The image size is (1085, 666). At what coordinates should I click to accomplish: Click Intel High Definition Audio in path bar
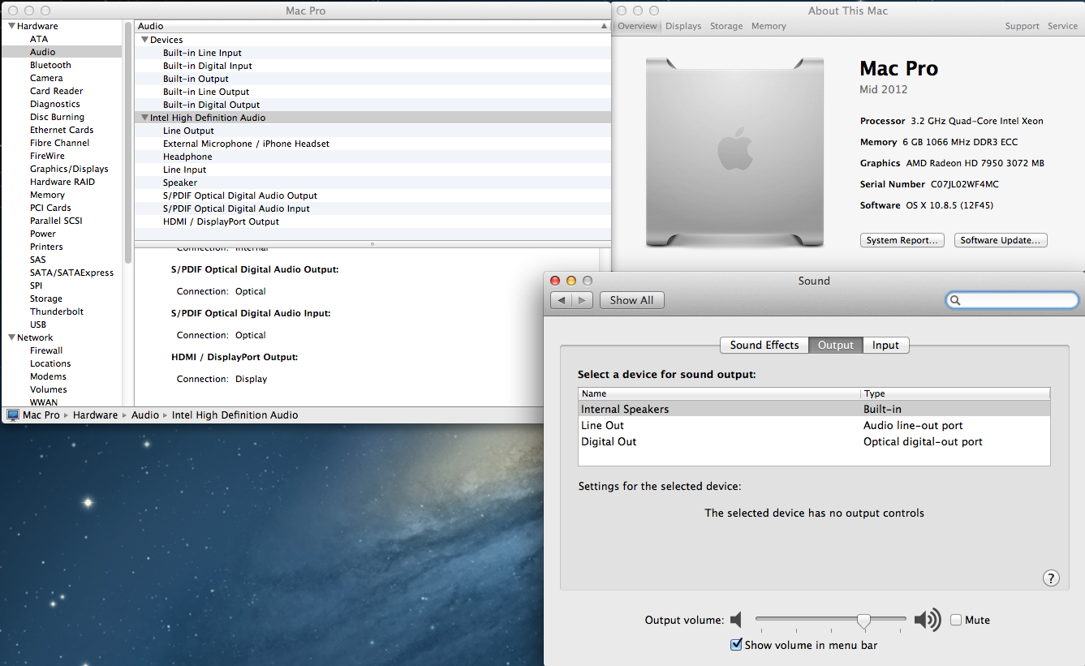pos(235,415)
